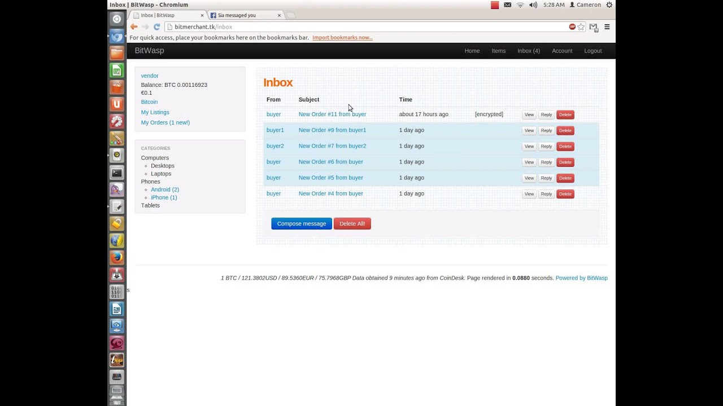Image resolution: width=723 pixels, height=406 pixels.
Task: Click the Delete All! button
Action: point(352,224)
